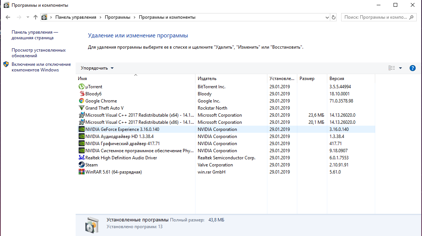
Task: Click publisher win.rar GmbH cell
Action: (211, 172)
